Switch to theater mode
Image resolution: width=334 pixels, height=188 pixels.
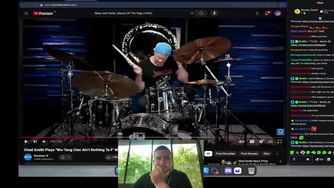tap(270, 142)
